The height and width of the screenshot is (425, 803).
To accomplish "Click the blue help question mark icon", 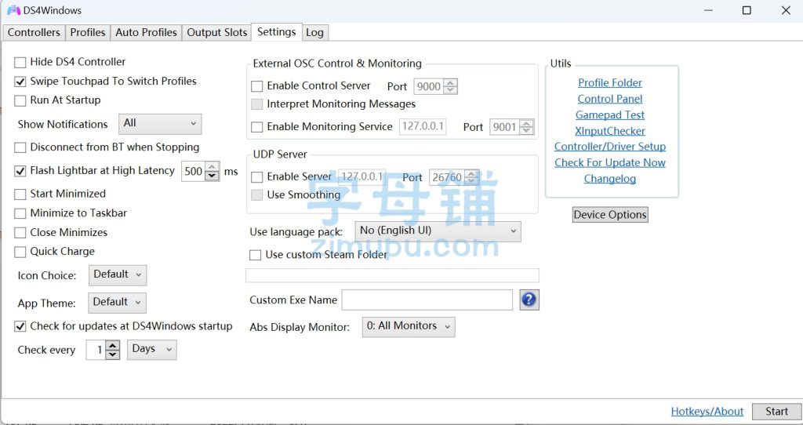I will [529, 300].
